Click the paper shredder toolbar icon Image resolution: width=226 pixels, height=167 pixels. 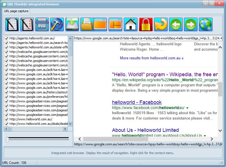[42, 24]
